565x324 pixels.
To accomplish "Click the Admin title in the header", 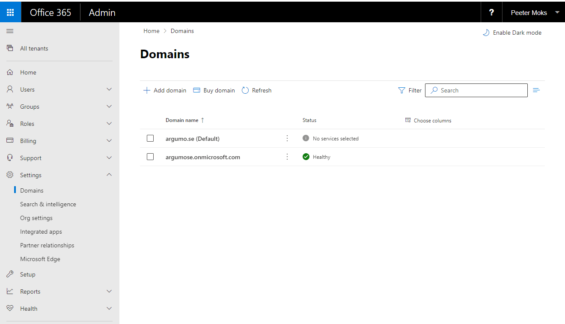I will click(102, 12).
